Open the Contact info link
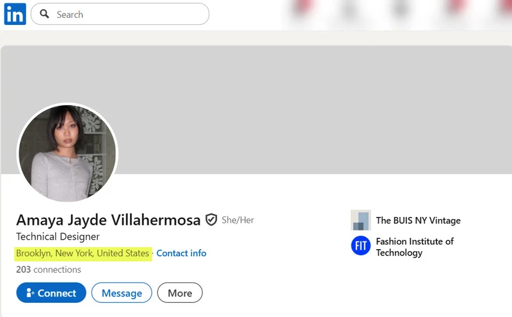This screenshot has width=512, height=317. [x=181, y=253]
